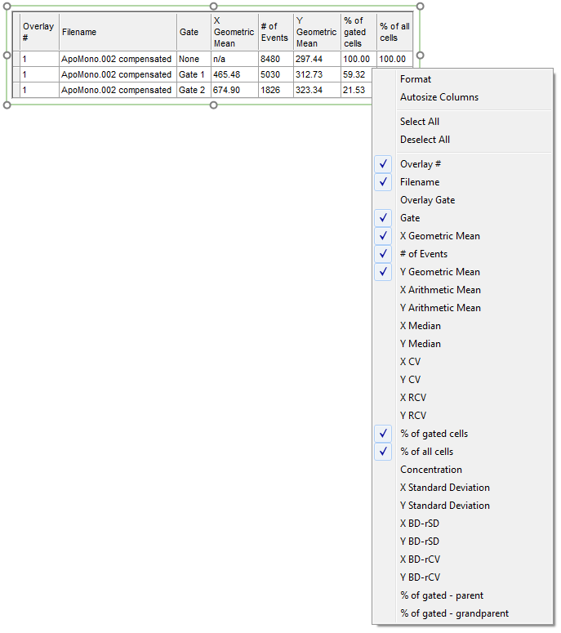Toggle the % of all cells option
Screen dimensions: 561x633
(x=426, y=452)
